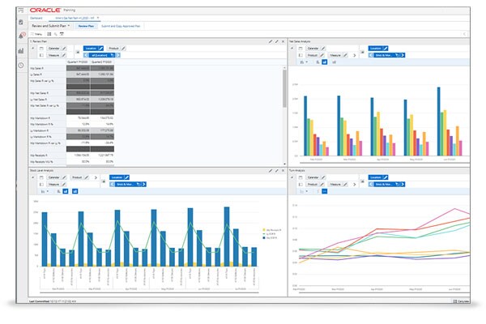Viewport: 486px width, 324px height.
Task: Open notifications bell icon in sidebar
Action: (21, 36)
